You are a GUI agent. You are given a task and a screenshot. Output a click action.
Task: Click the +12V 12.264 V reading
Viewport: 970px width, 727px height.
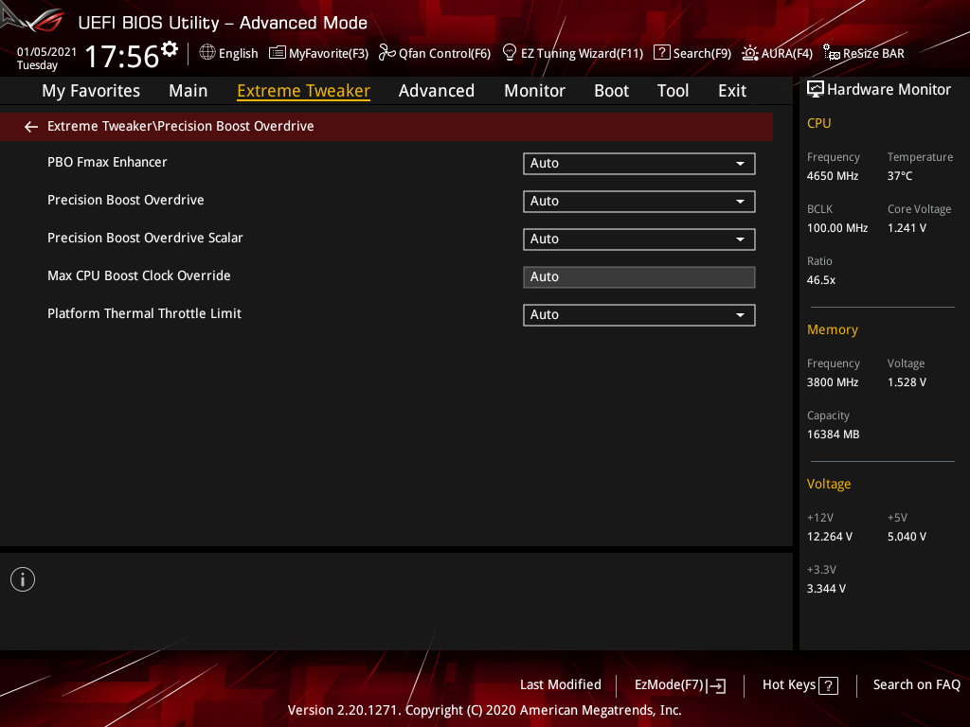(x=829, y=537)
